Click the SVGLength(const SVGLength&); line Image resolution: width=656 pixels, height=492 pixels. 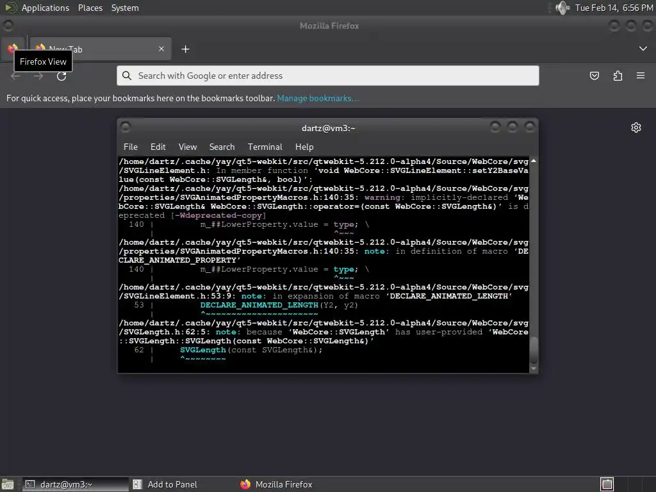click(251, 350)
